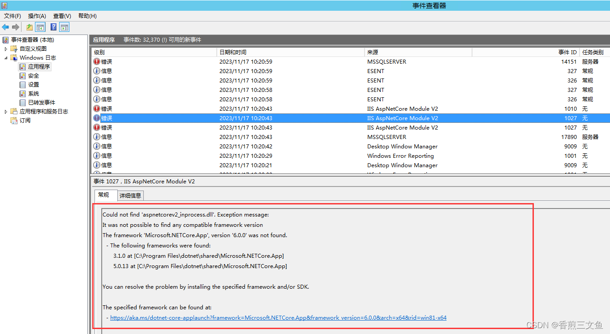610x334 pixels.
Task: Click the info icon for ESENT 327 at 10:20:59
Action: [x=97, y=71]
